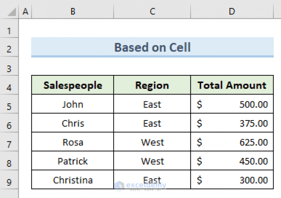Viewport: 281px width, 198px height.
Task: Select column B header
Action: pyautogui.click(x=73, y=11)
